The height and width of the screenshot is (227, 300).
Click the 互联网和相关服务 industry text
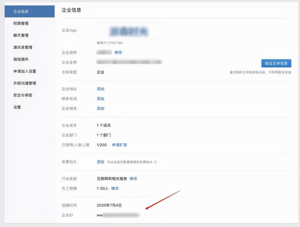pyautogui.click(x=112, y=179)
